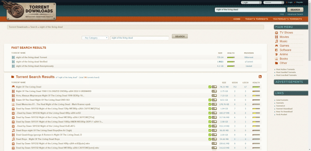The image size is (311, 151).
Task: Click the '78.21 MB' size value
Action: (224, 87)
